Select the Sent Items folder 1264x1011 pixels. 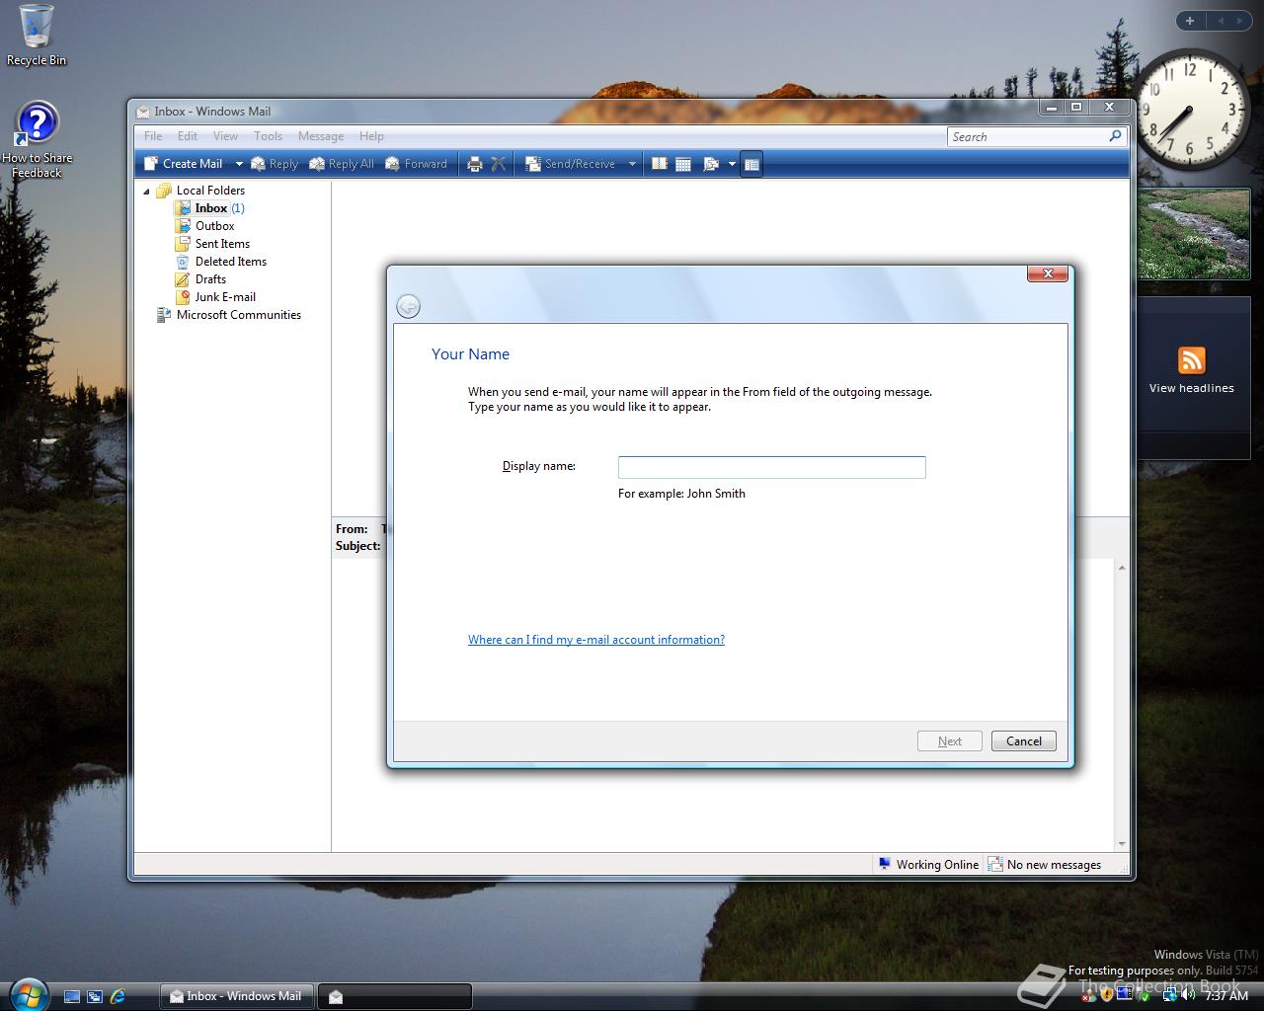(212, 244)
